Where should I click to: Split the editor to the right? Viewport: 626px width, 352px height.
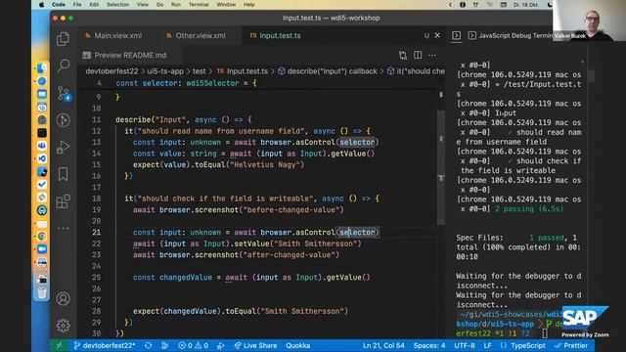418,55
